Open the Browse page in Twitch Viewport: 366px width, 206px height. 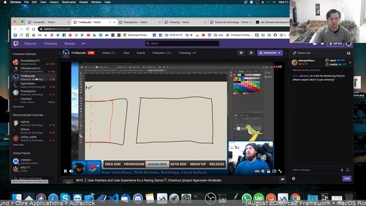[x=70, y=43]
